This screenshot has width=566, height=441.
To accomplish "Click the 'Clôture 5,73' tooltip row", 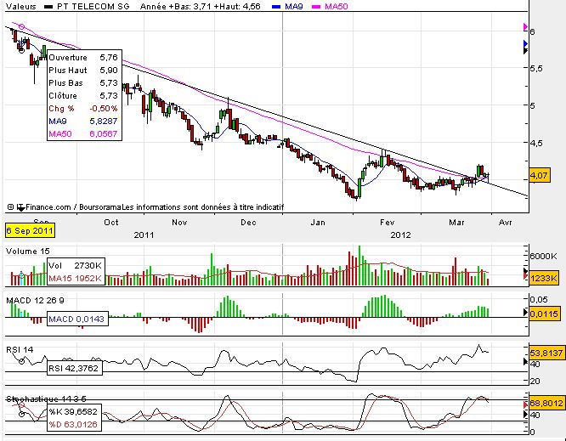I will coord(83,96).
